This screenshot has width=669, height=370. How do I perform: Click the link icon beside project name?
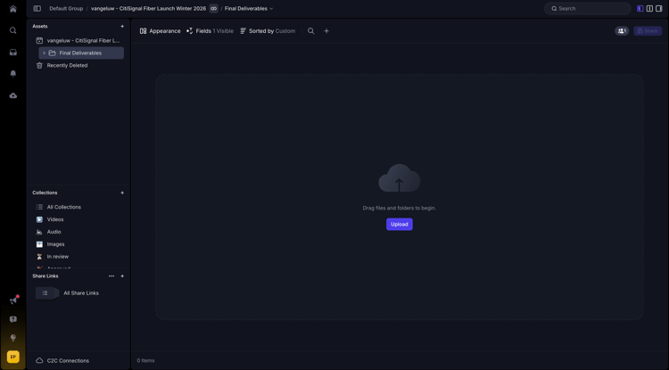pos(214,9)
